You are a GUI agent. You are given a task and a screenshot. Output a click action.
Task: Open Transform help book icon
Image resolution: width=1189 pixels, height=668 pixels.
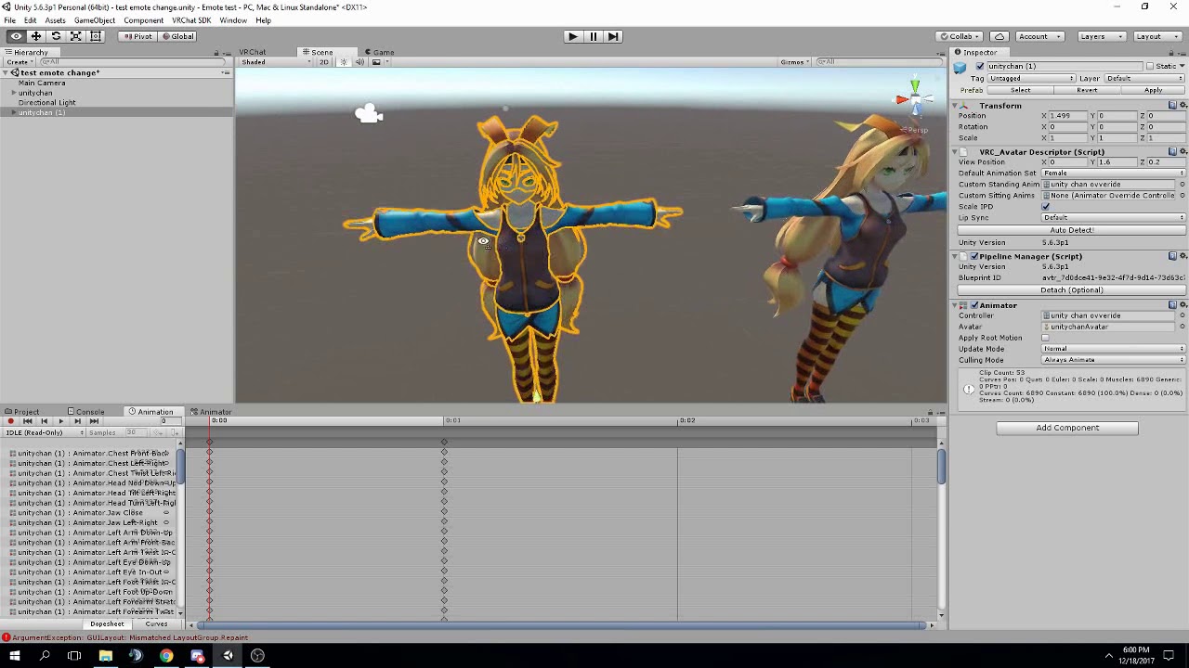pyautogui.click(x=1172, y=106)
